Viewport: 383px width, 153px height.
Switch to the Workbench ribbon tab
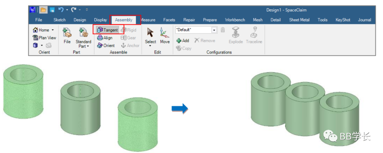tap(235, 20)
